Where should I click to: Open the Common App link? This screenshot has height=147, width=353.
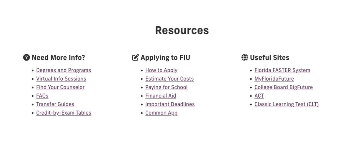pyautogui.click(x=161, y=113)
